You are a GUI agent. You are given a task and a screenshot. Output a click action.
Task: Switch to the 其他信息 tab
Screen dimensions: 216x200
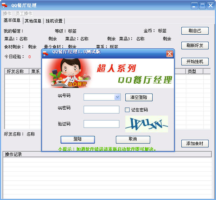point(33,21)
